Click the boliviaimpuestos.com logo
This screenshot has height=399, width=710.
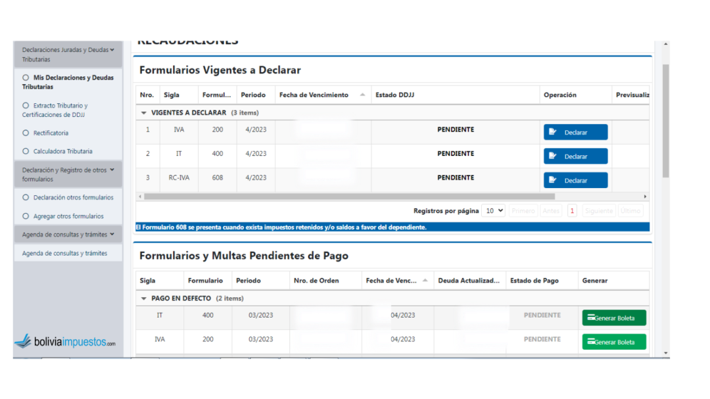pos(65,342)
